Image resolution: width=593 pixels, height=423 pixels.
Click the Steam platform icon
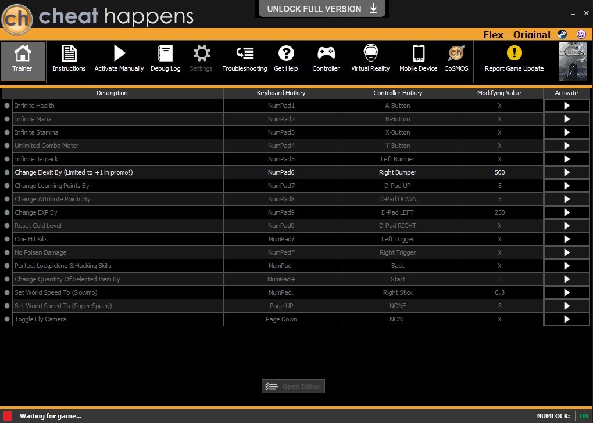coord(562,34)
